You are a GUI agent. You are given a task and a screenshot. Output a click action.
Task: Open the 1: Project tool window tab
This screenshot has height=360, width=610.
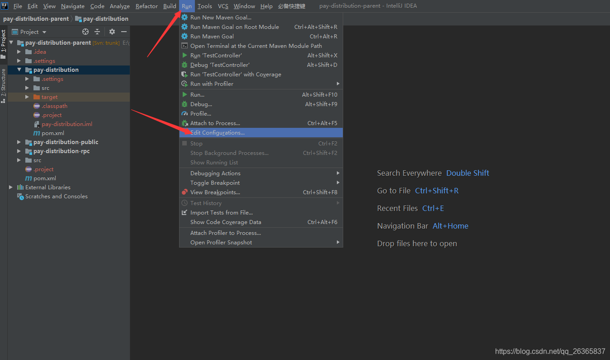pos(4,44)
